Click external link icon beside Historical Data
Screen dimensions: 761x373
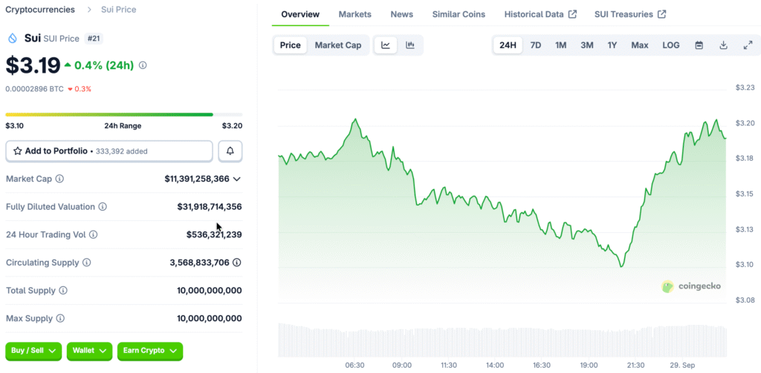(x=573, y=14)
